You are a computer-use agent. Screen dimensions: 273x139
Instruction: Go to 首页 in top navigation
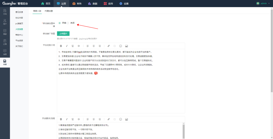click(45, 4)
